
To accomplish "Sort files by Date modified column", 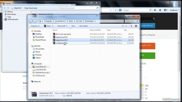I will (95, 30).
